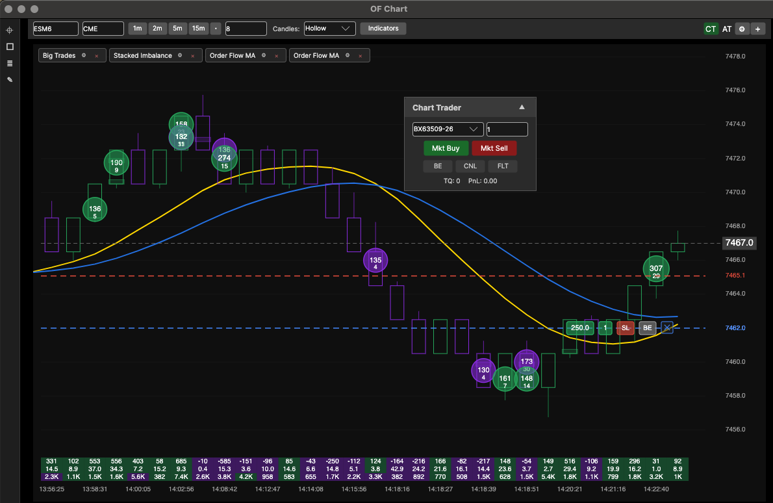Click the 135 purple big trade bubble
The height and width of the screenshot is (503, 773).
tap(375, 261)
